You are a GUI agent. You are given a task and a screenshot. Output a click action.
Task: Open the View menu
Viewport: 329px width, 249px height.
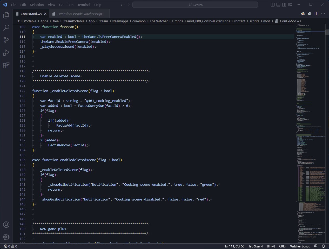51,5
